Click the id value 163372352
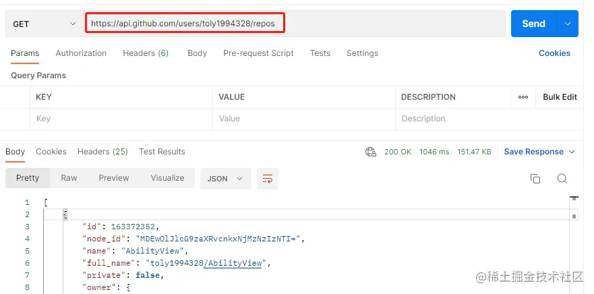 pyautogui.click(x=133, y=227)
